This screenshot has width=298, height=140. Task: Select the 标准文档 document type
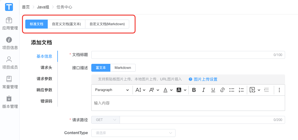(37, 24)
